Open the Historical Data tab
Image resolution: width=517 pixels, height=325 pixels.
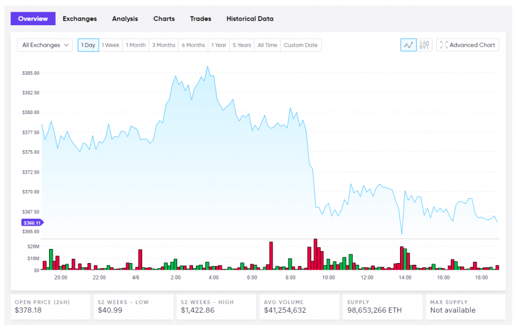[250, 19]
